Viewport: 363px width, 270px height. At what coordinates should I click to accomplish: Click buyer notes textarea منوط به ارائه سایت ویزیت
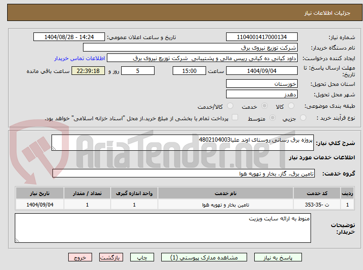tap(163, 228)
